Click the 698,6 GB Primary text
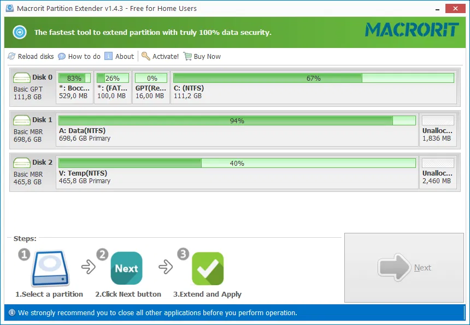This screenshot has height=325, width=470. point(85,139)
